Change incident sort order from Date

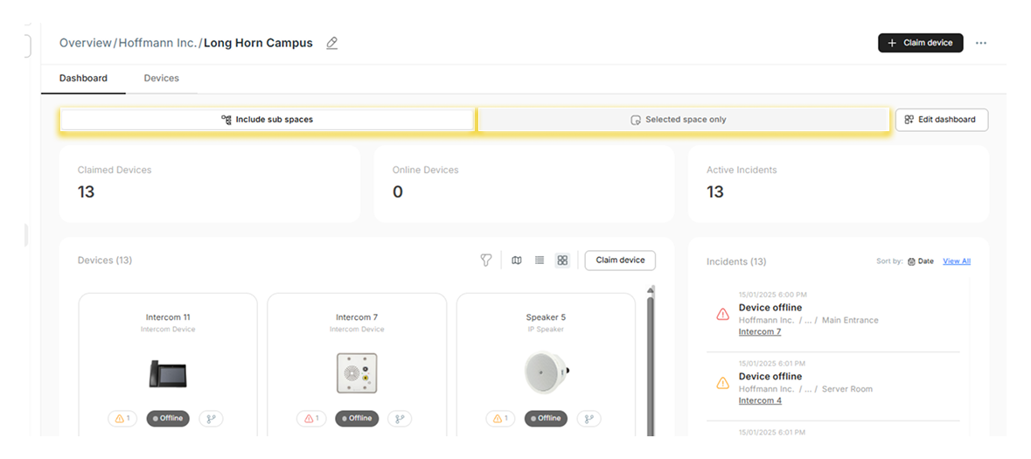coord(921,261)
